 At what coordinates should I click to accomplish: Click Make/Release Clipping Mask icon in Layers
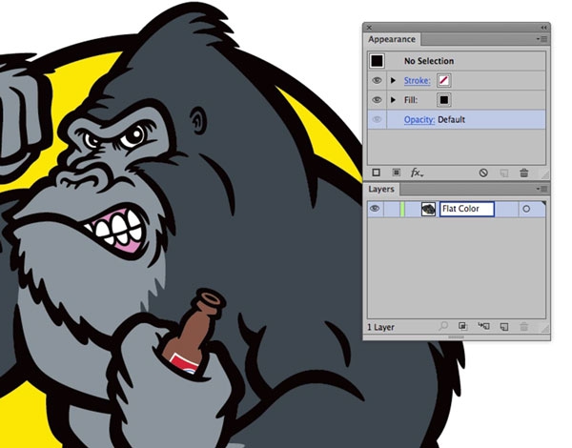point(462,327)
